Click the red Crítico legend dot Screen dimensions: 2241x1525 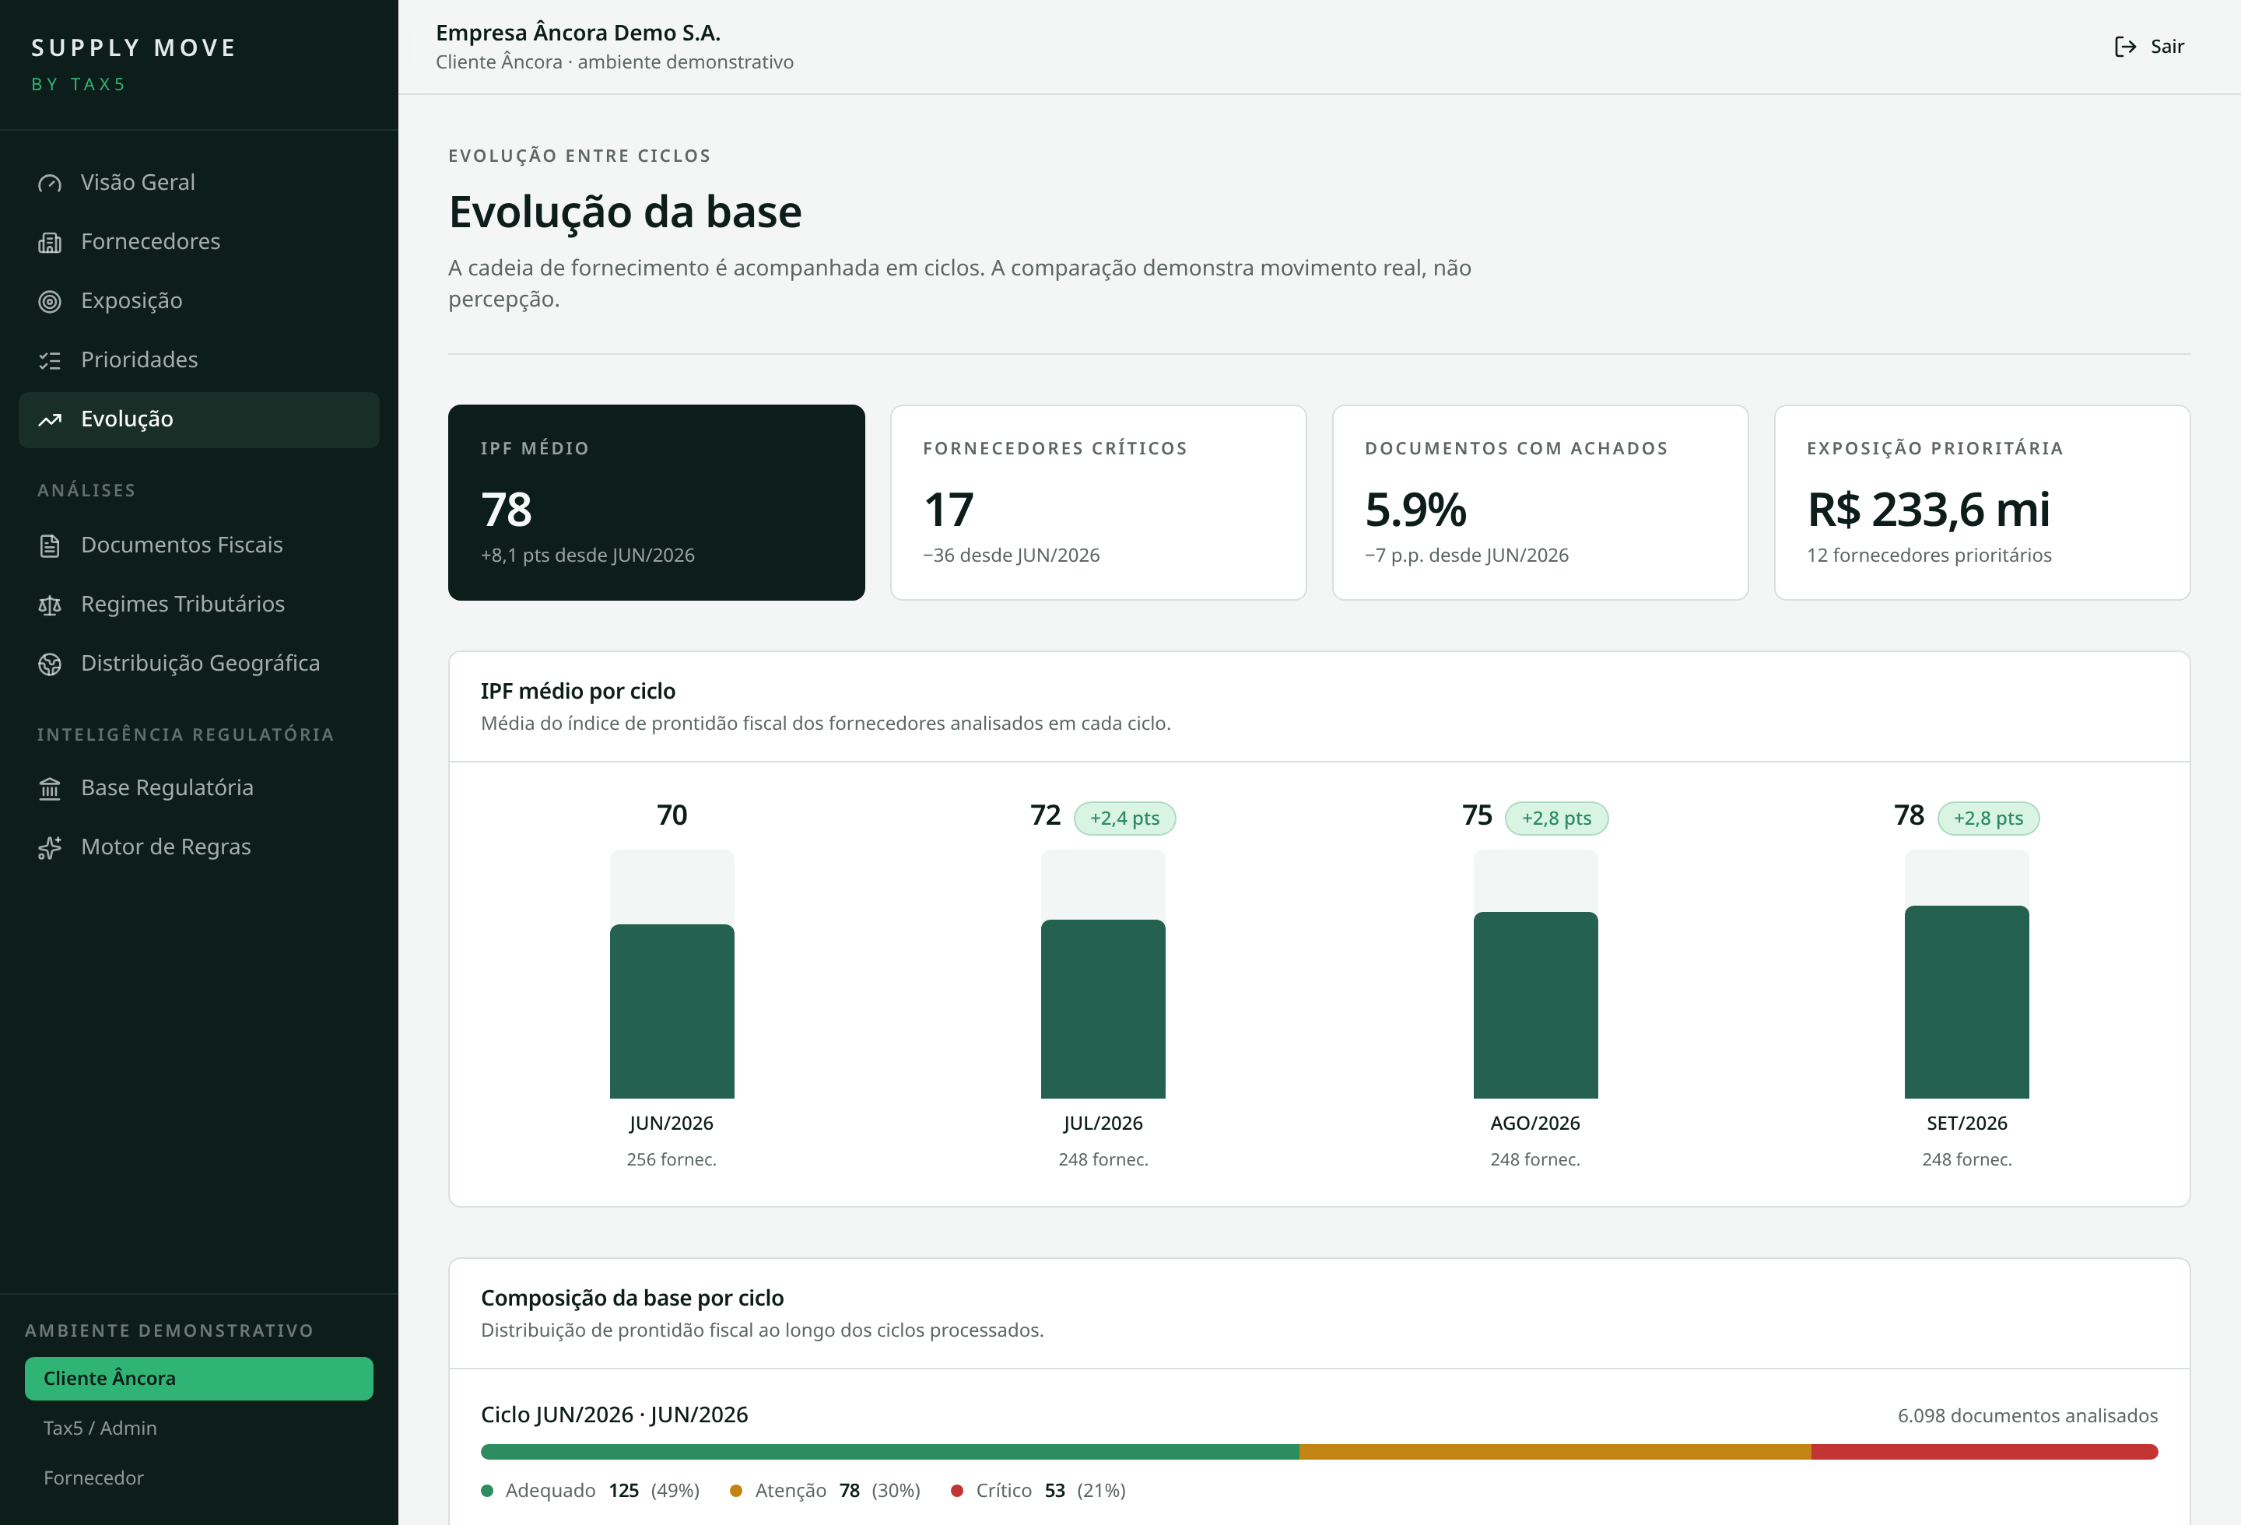click(956, 1492)
